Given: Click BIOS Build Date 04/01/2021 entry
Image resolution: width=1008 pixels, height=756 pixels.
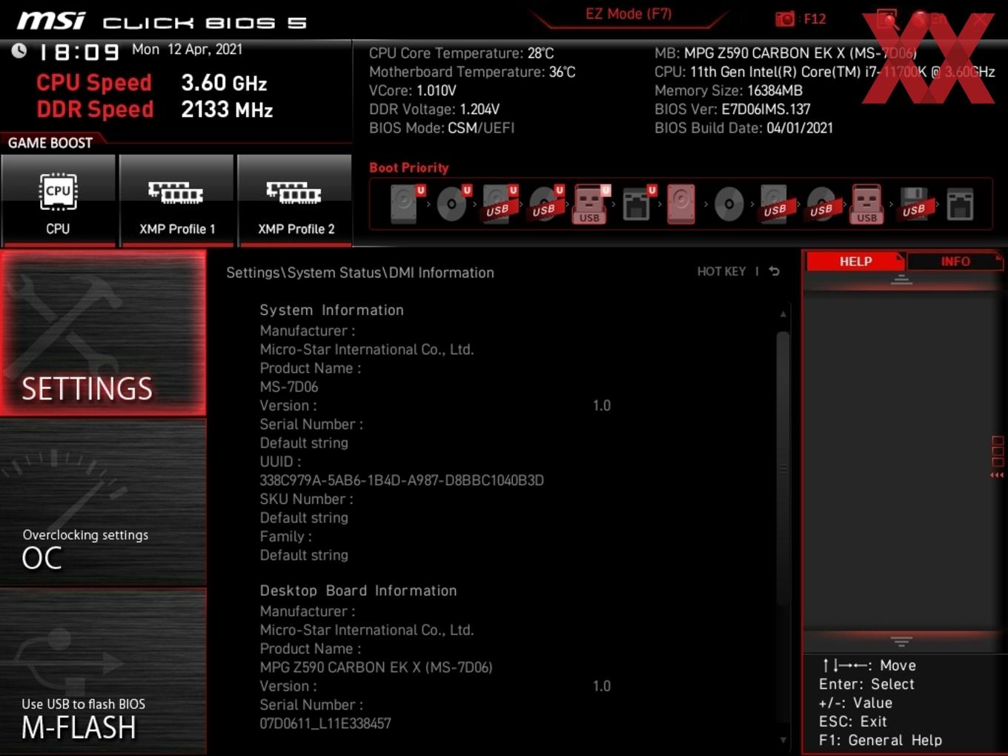Looking at the screenshot, I should (x=743, y=127).
